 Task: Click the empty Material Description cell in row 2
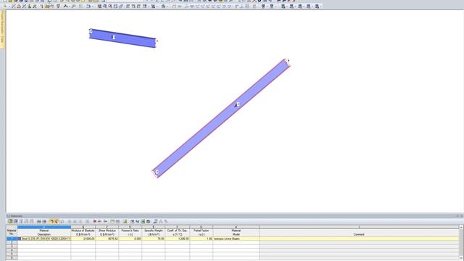click(44, 242)
